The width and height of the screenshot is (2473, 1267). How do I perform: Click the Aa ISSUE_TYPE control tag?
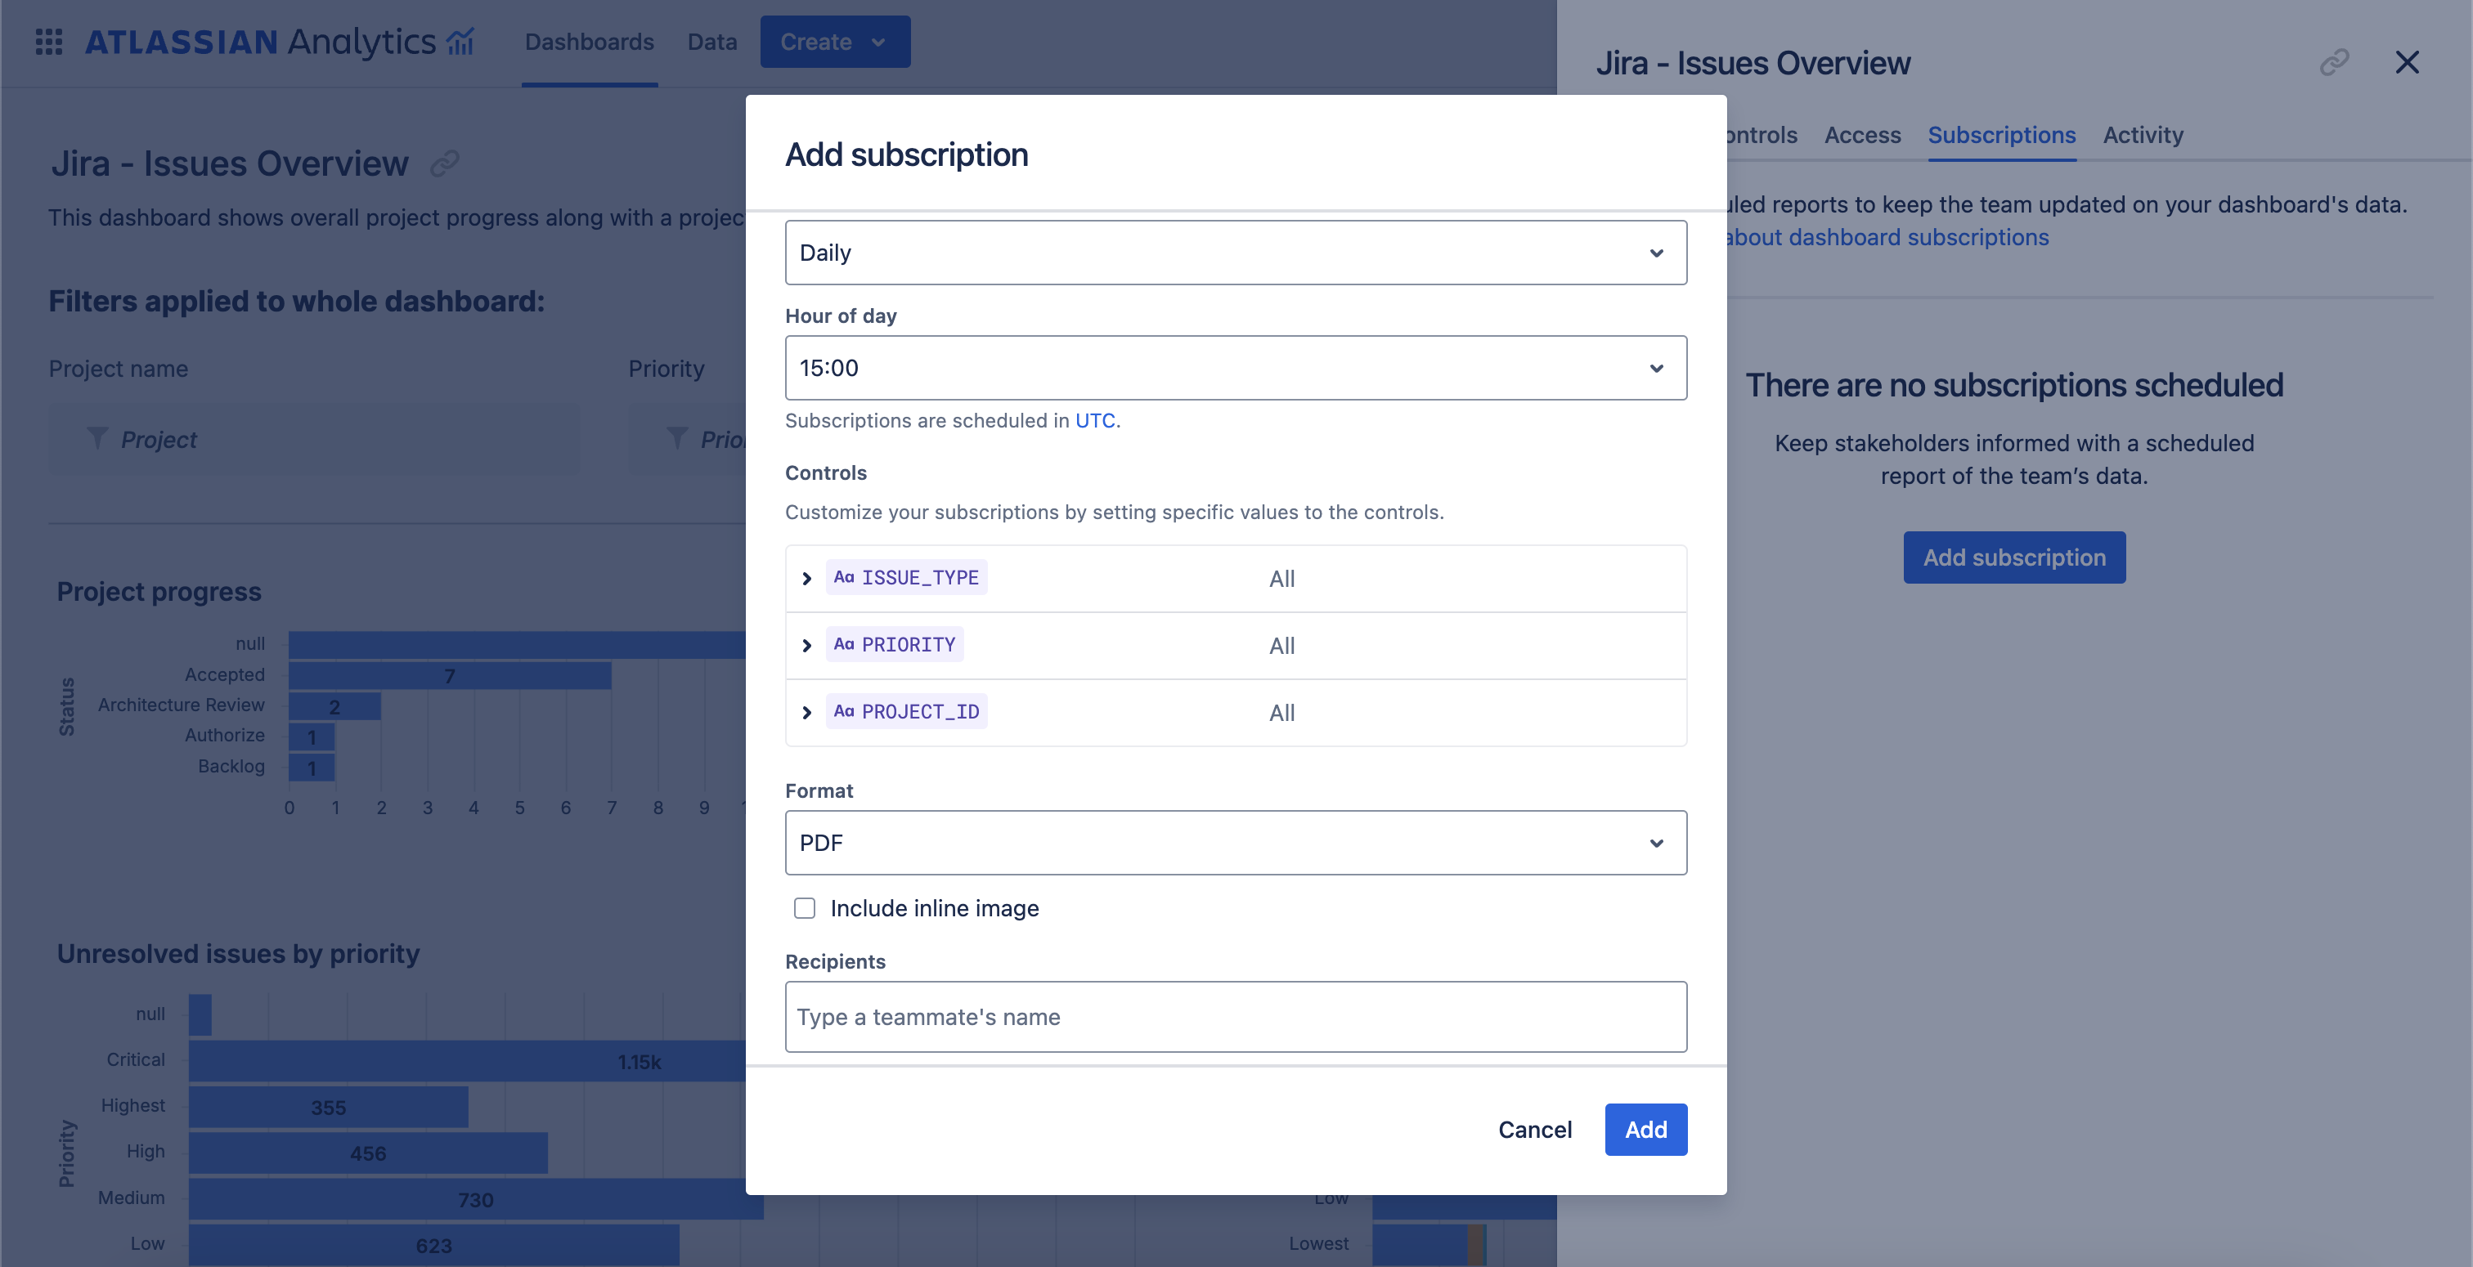click(906, 578)
